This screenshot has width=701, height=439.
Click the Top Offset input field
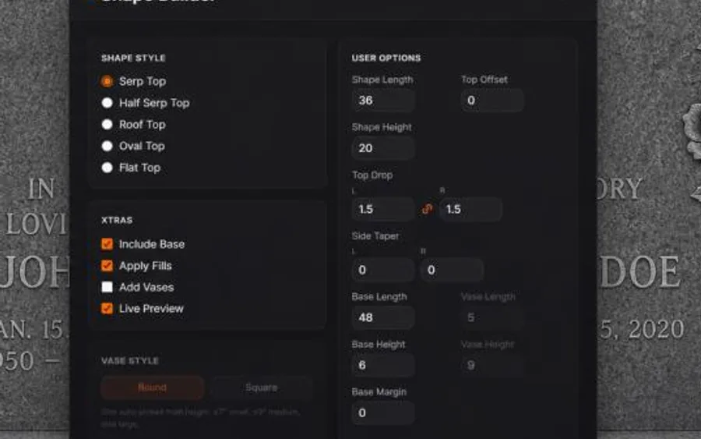coord(492,101)
